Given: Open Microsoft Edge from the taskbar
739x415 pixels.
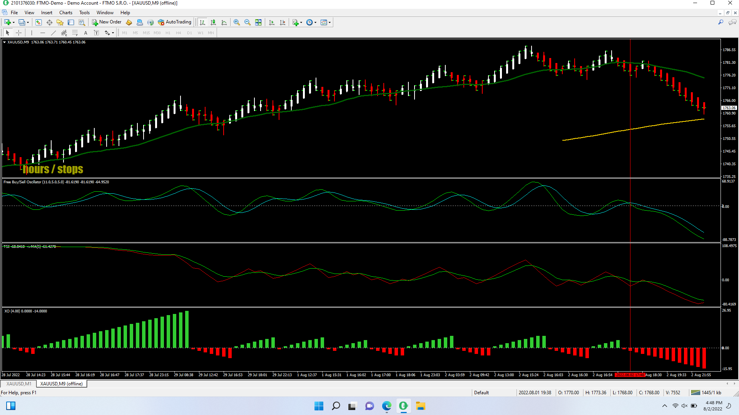Looking at the screenshot, I should click(x=386, y=406).
